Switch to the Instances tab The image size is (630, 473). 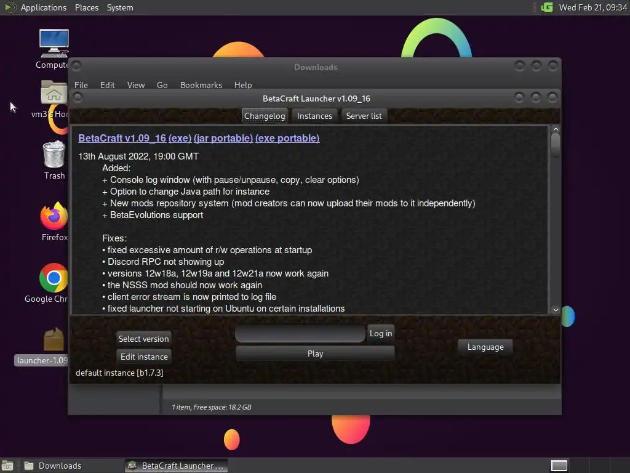(314, 116)
